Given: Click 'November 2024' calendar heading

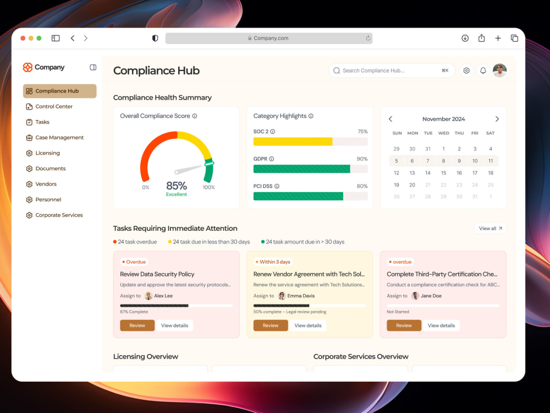Looking at the screenshot, I should point(443,119).
